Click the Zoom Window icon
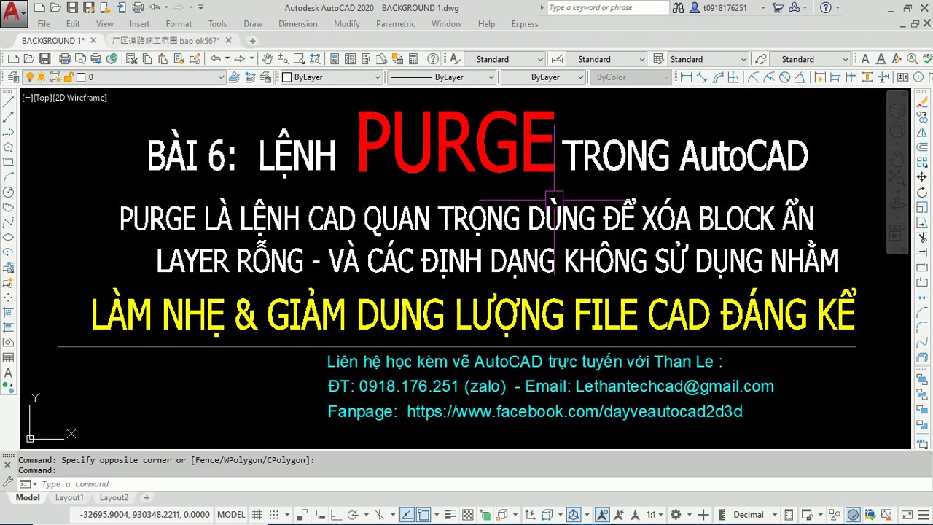The image size is (933, 525). 299,59
